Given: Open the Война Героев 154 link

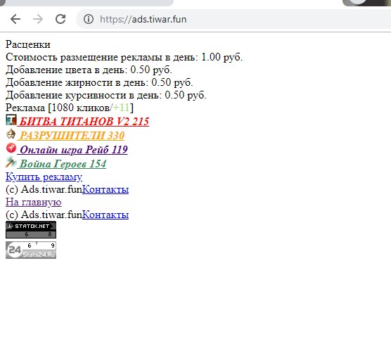Looking at the screenshot, I should 62,164.
